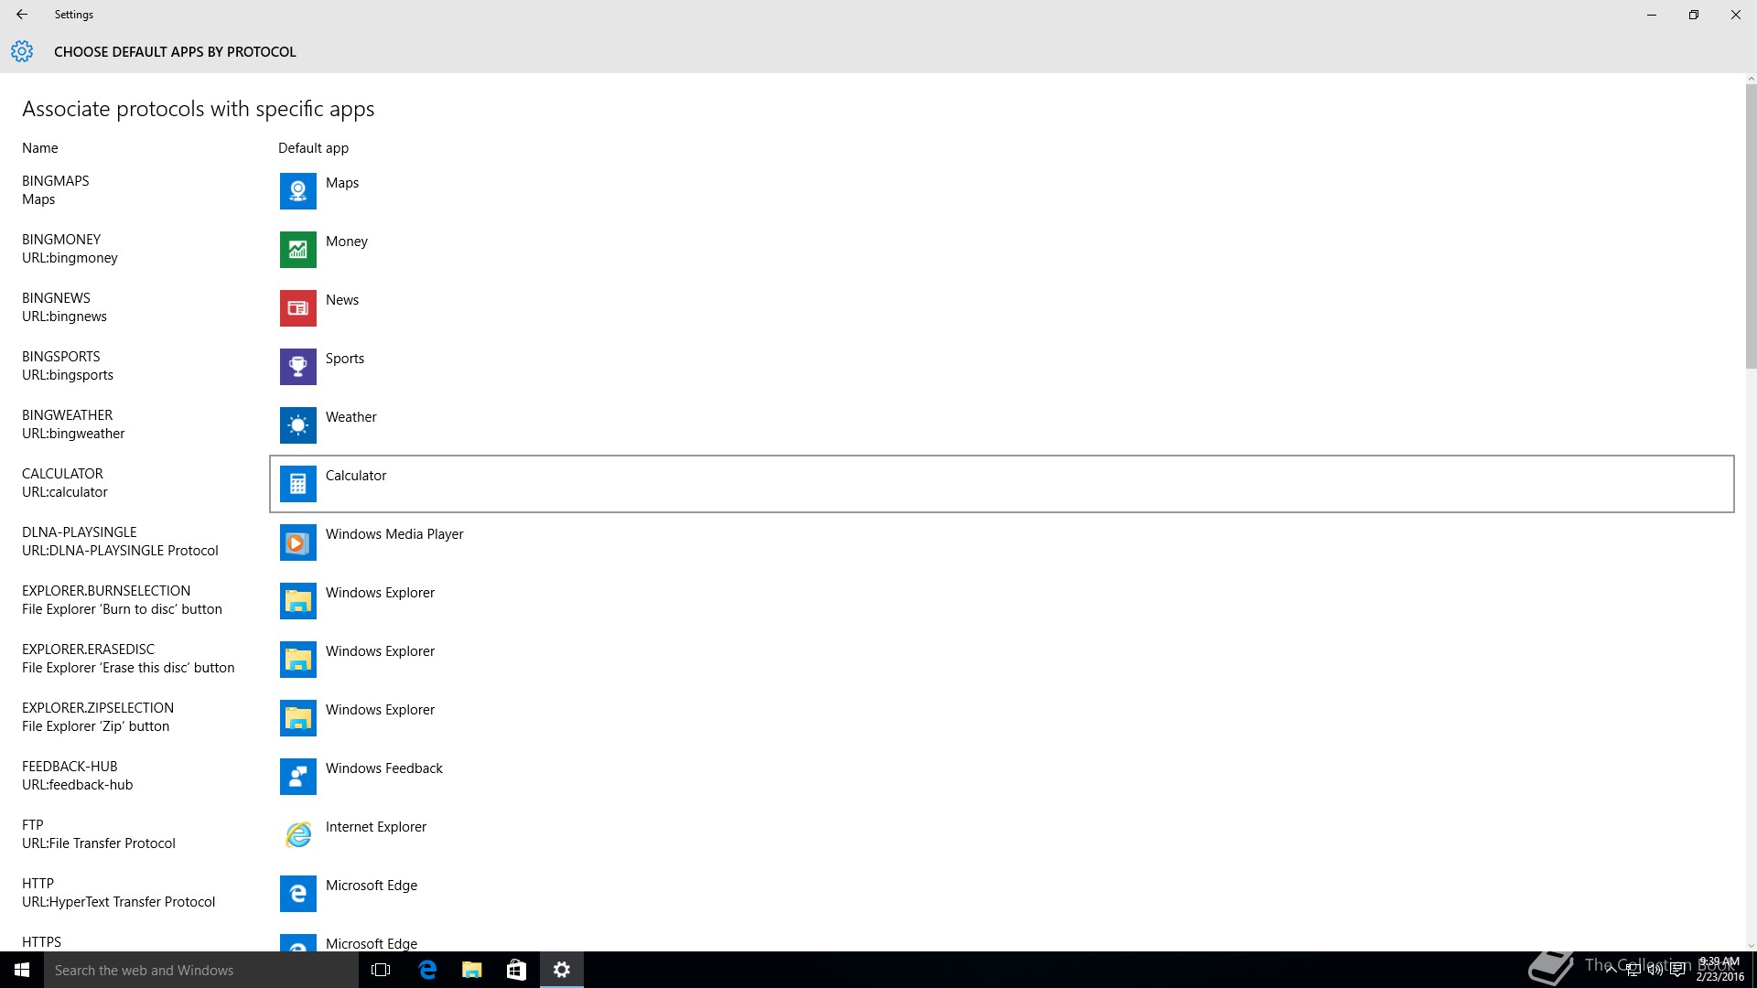Click the settings gear icon in header
This screenshot has width=1757, height=988.
pos(22,51)
